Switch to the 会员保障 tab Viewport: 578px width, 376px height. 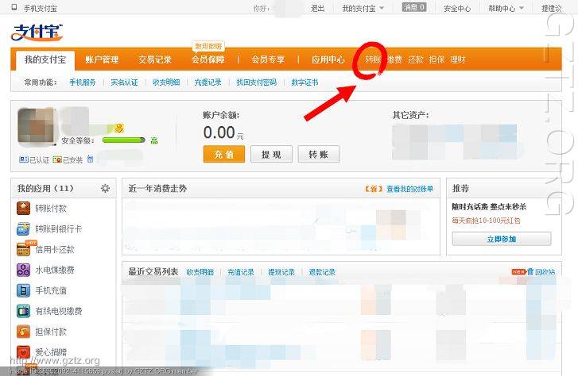pyautogui.click(x=208, y=59)
